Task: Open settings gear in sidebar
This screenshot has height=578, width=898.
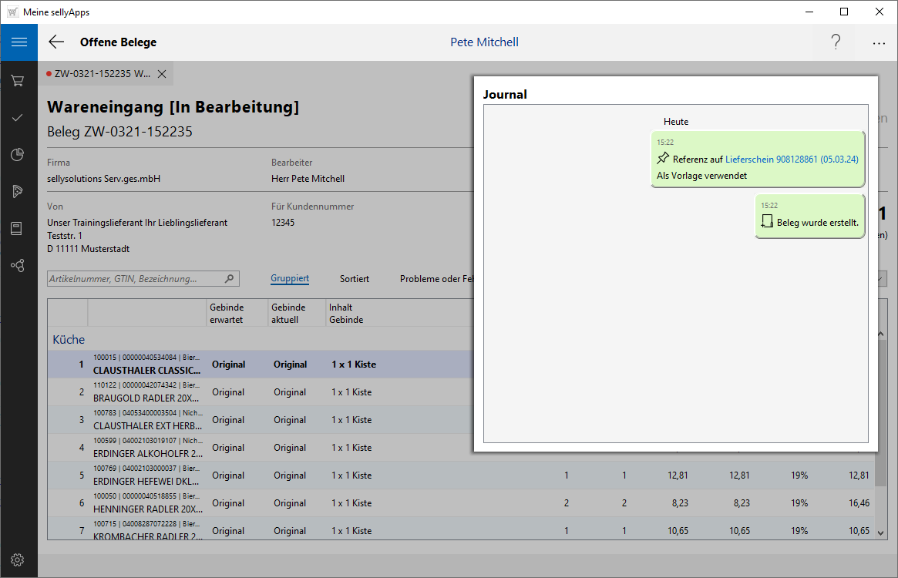Action: (x=18, y=560)
